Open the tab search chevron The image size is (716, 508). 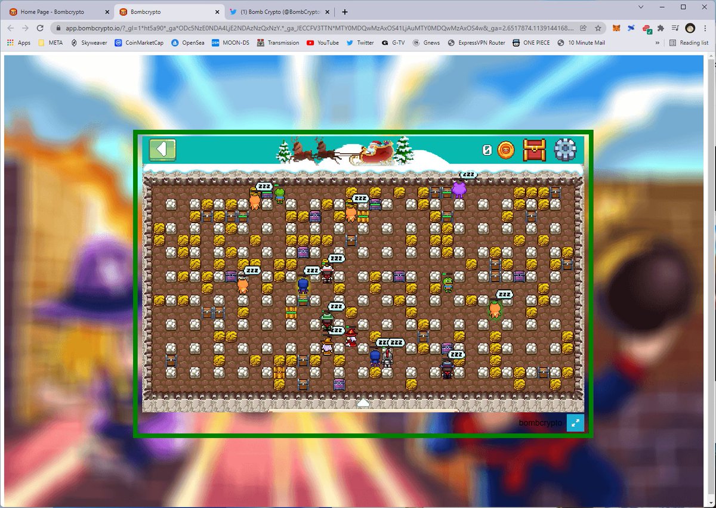pyautogui.click(x=641, y=7)
